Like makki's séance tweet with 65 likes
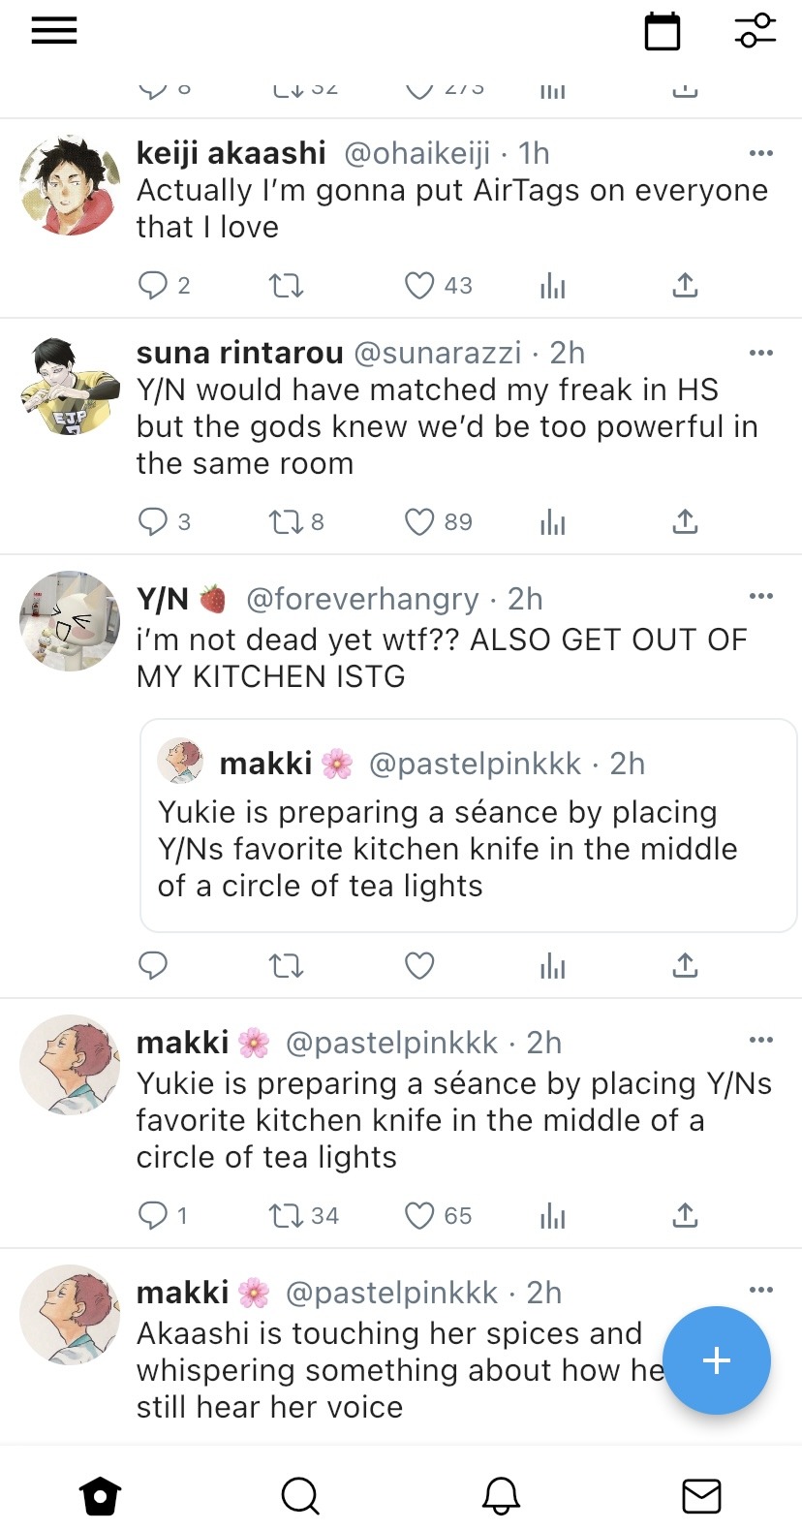 coord(419,1215)
